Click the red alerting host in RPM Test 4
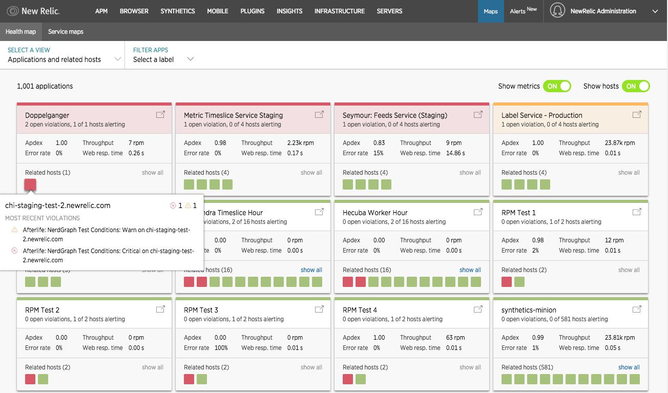The image size is (668, 393). [348, 379]
